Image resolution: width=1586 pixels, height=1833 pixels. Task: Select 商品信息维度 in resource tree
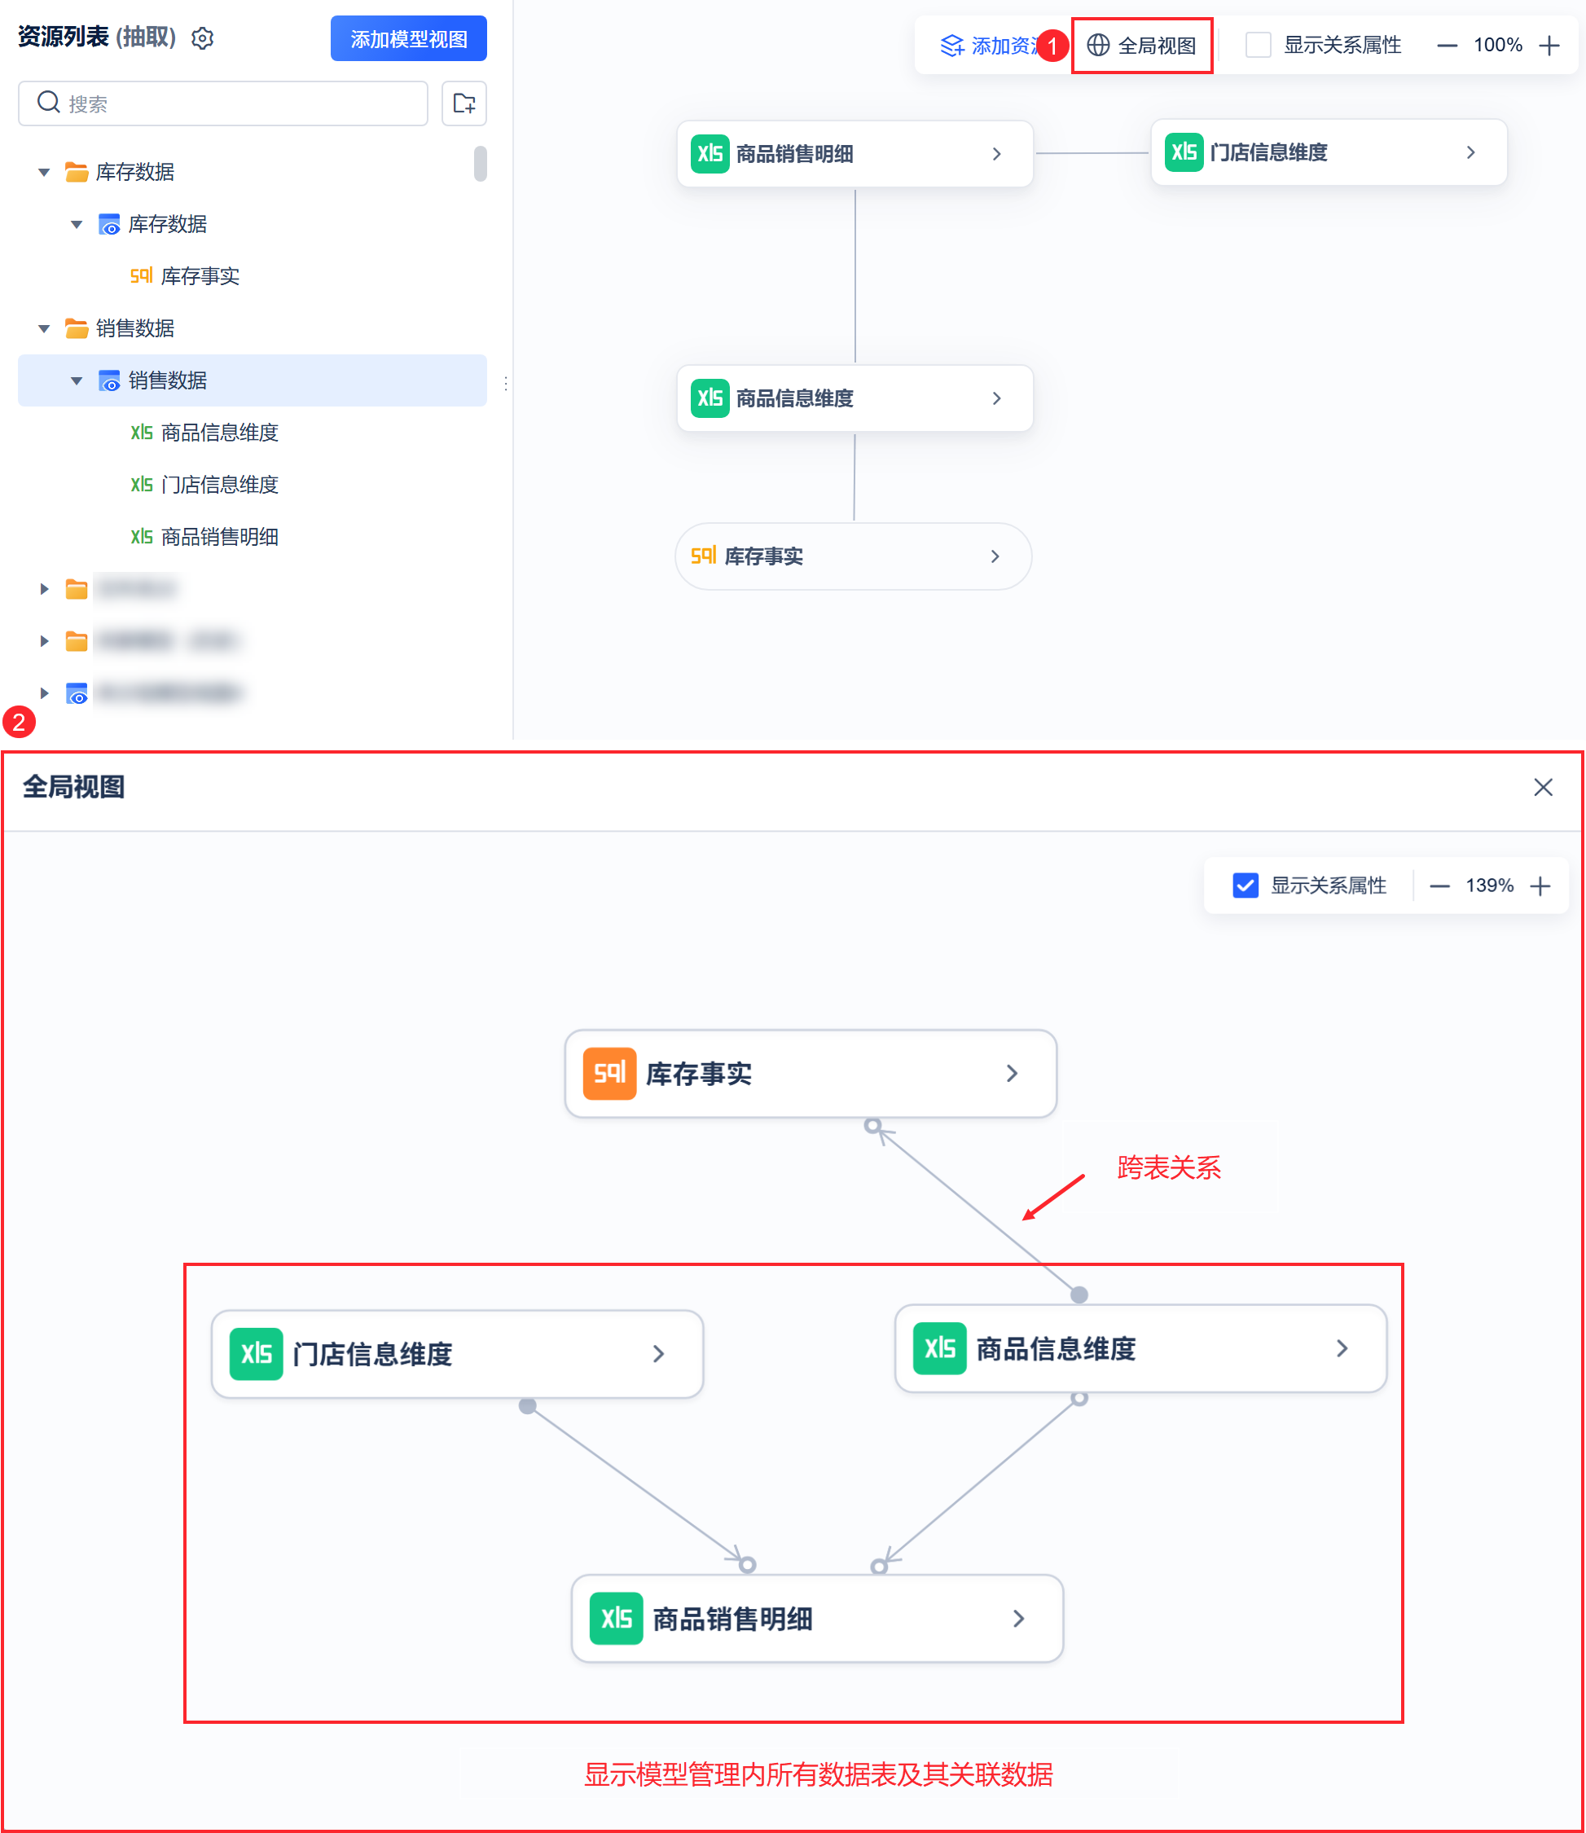coord(219,433)
